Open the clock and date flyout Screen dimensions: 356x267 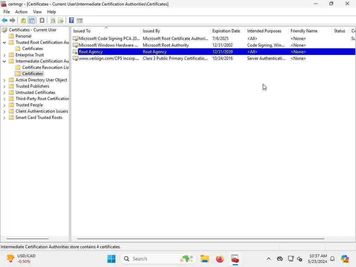tap(318, 259)
